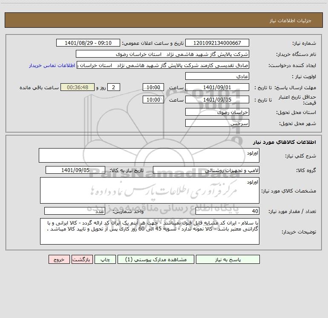Click the بازگشت back button

tap(82, 260)
